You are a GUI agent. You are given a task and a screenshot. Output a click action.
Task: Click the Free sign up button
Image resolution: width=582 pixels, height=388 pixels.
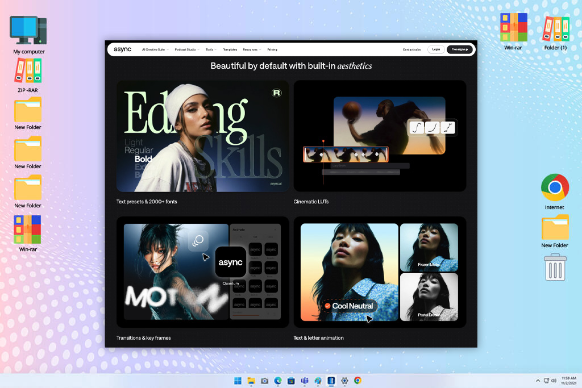[459, 49]
